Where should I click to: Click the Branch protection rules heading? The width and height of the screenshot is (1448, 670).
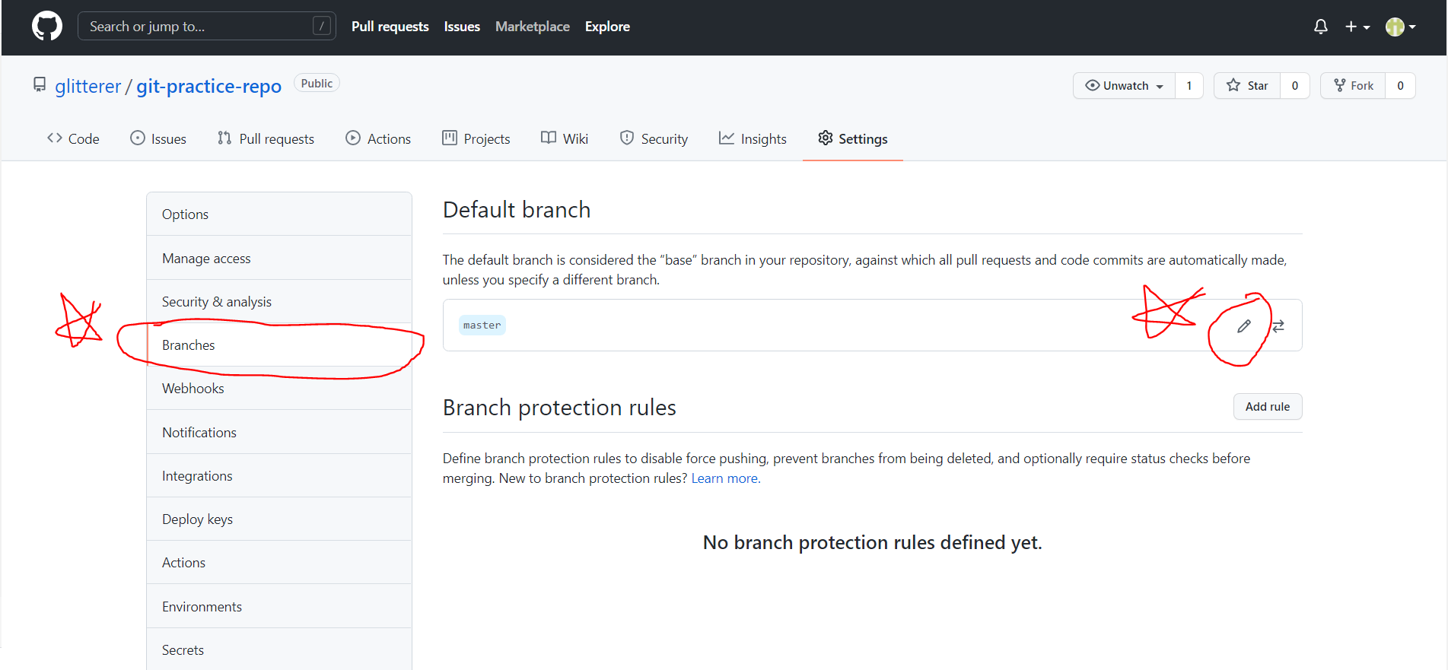point(559,408)
